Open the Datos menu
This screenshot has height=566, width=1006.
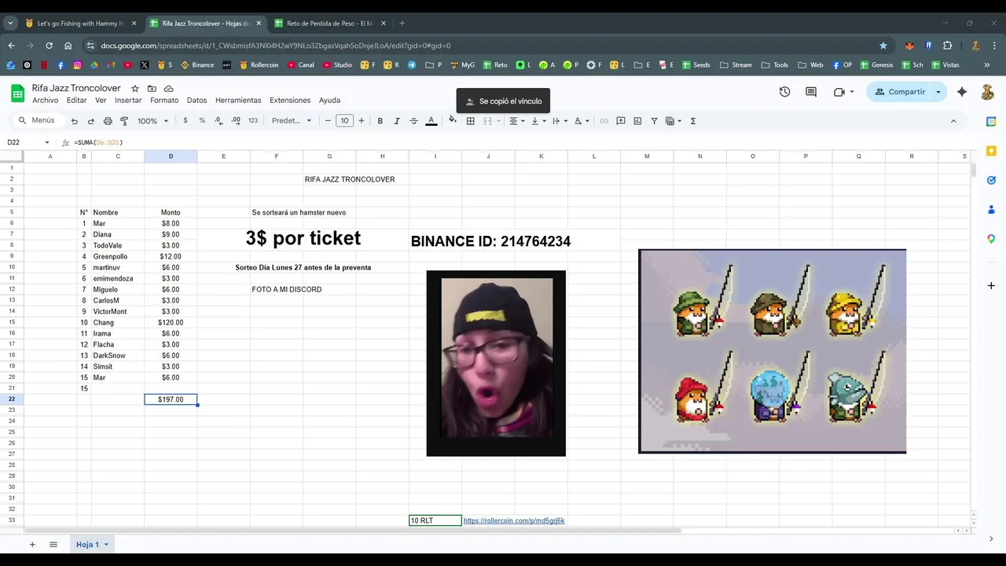(196, 101)
